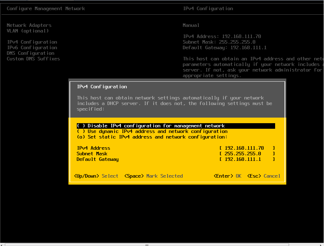Click the IPv4 Configuration dialog title
Image resolution: width=324 pixels, height=246 pixels.
pyautogui.click(x=102, y=87)
